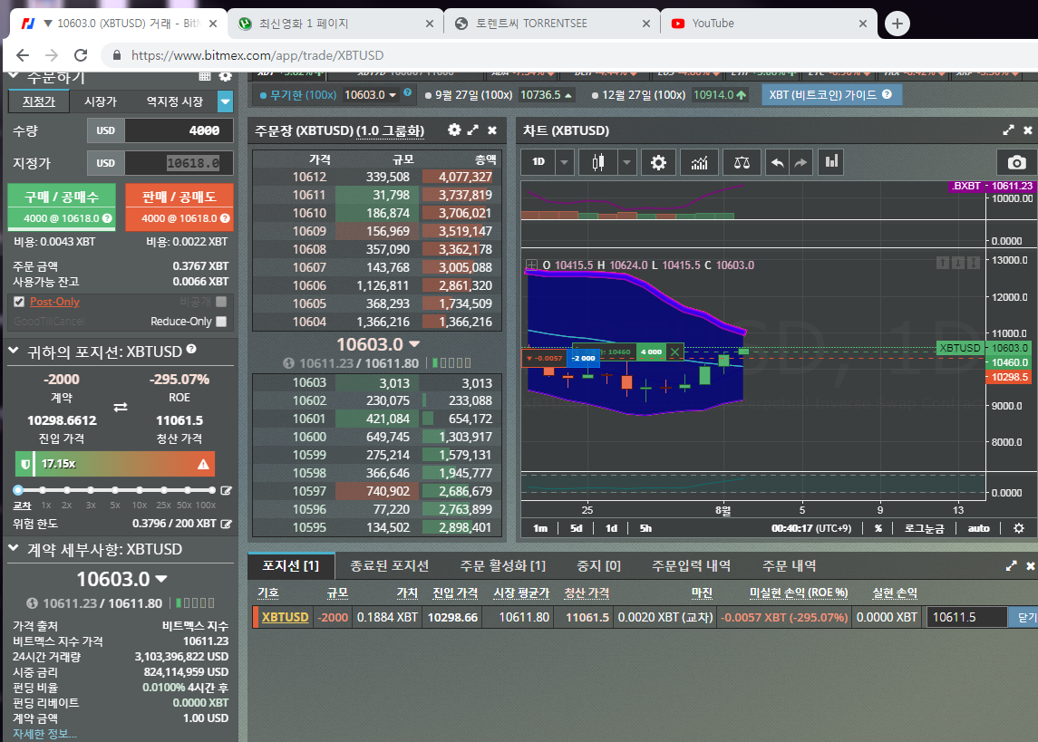Open the chart interval dropdown arrow

(564, 162)
